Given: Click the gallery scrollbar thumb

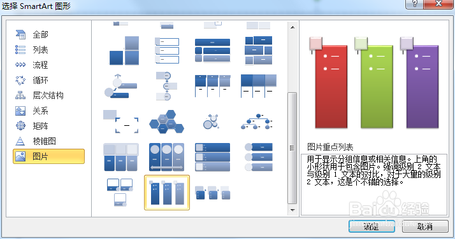Looking at the screenshot, I should coord(292,148).
